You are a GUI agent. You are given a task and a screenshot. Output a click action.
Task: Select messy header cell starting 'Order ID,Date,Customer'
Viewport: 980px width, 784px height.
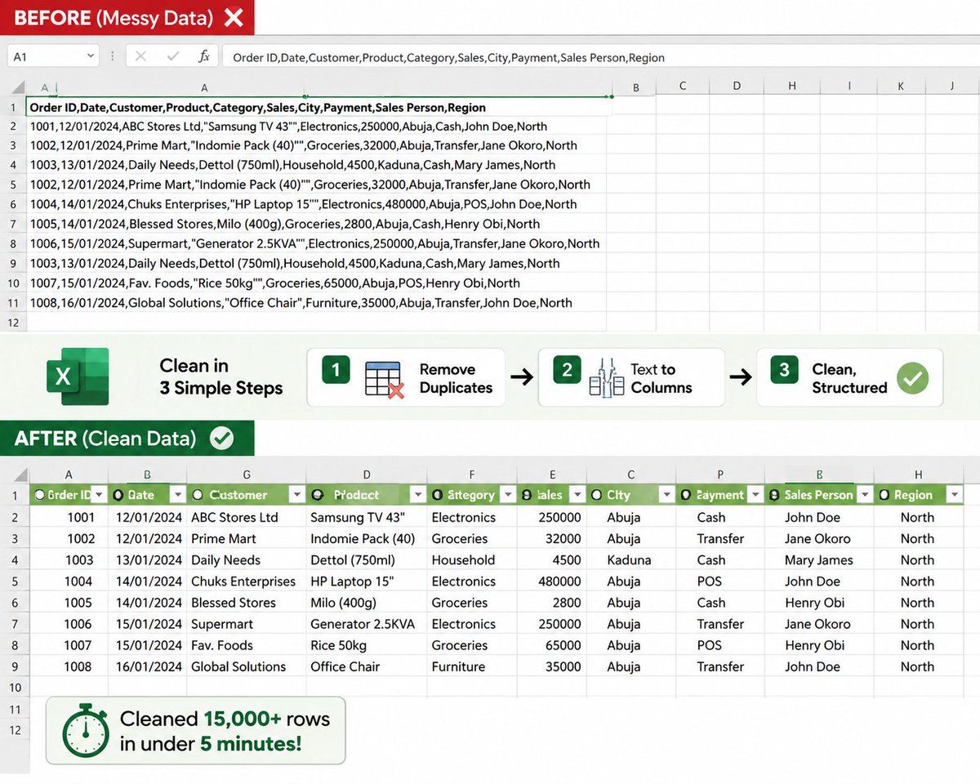click(317, 107)
